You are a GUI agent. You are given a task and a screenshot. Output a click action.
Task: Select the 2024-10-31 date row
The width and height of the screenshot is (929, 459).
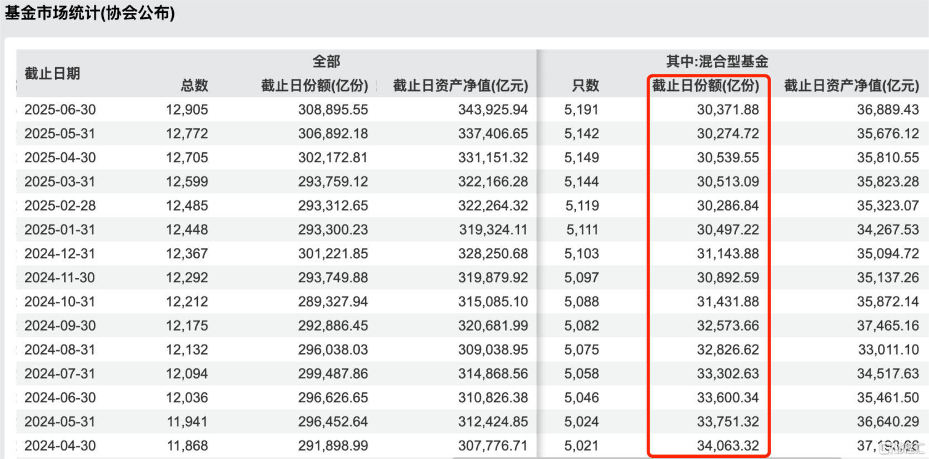pos(472,301)
